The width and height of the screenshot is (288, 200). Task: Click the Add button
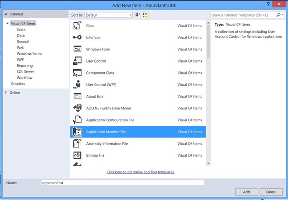tap(246, 192)
